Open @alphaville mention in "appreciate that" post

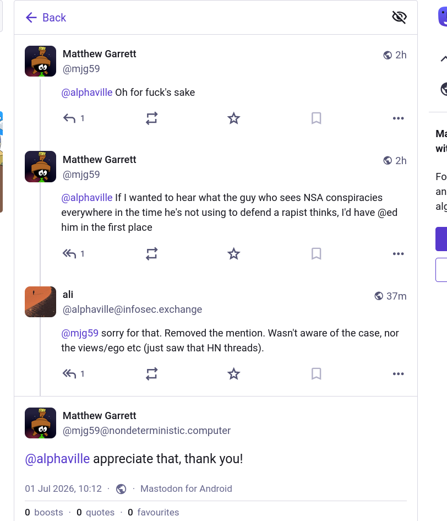point(57,459)
